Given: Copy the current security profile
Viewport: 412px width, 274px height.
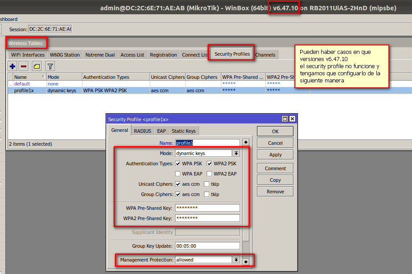Looking at the screenshot, I should coord(274,180).
